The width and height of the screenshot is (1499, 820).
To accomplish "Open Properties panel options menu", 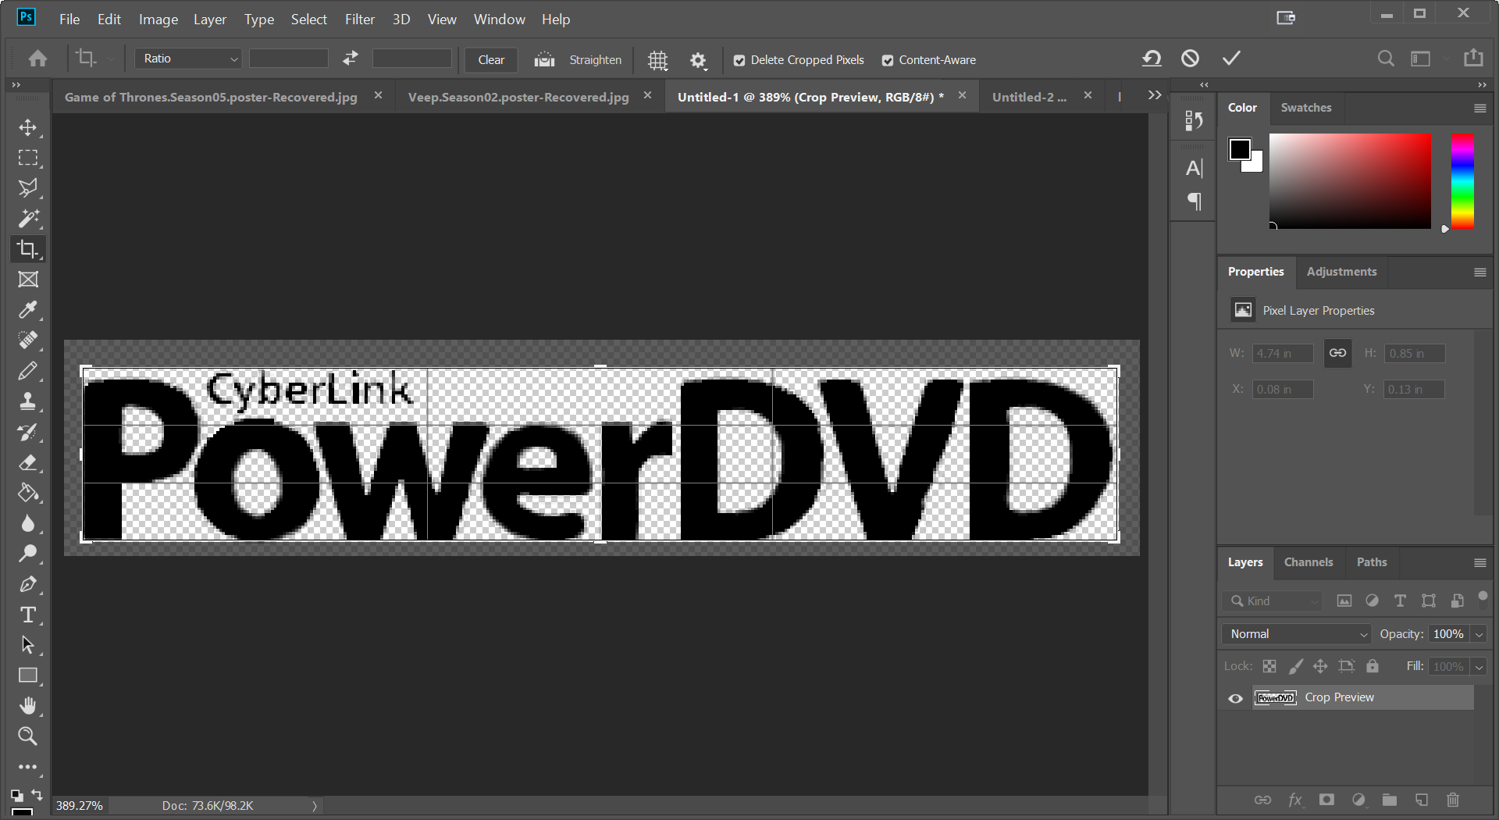I will (1479, 273).
